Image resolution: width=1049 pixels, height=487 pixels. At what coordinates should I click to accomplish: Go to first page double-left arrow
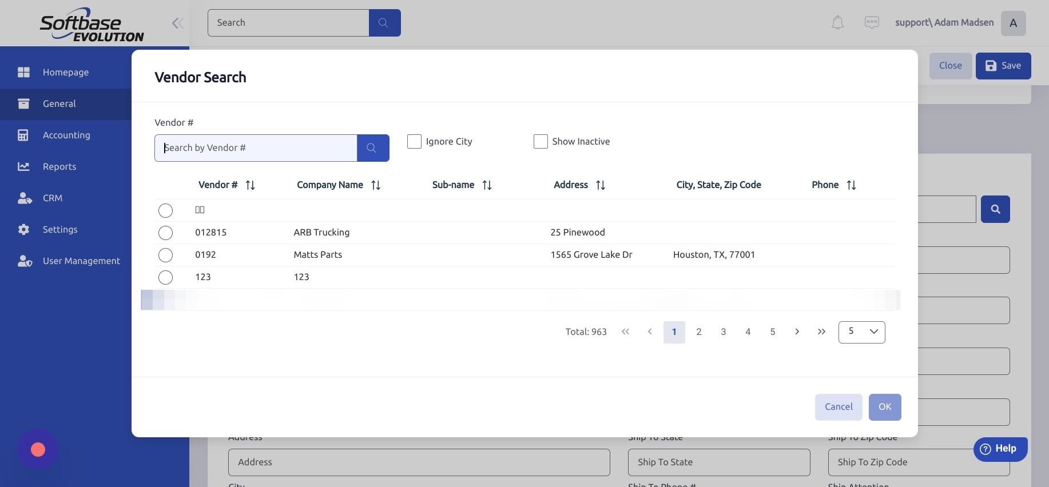625,332
